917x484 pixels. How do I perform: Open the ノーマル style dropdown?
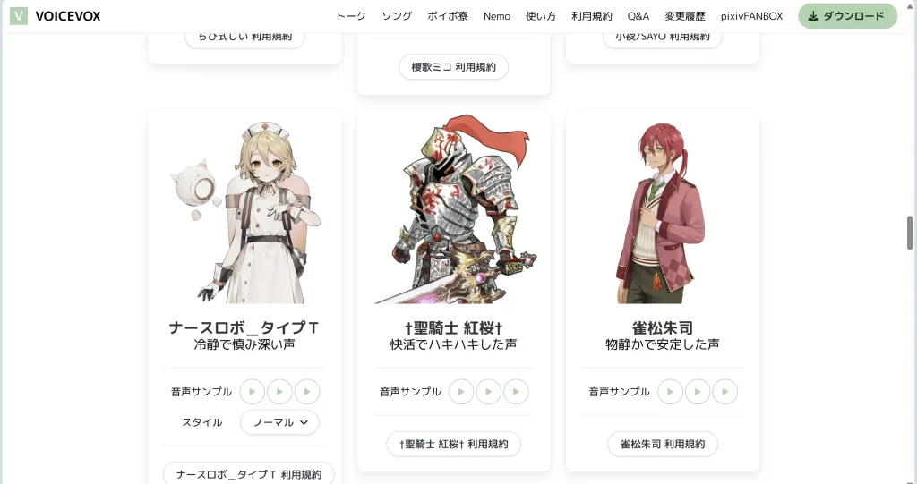coord(279,422)
